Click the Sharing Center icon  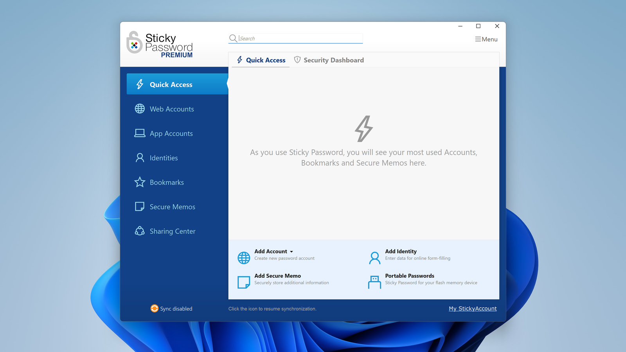[140, 231]
